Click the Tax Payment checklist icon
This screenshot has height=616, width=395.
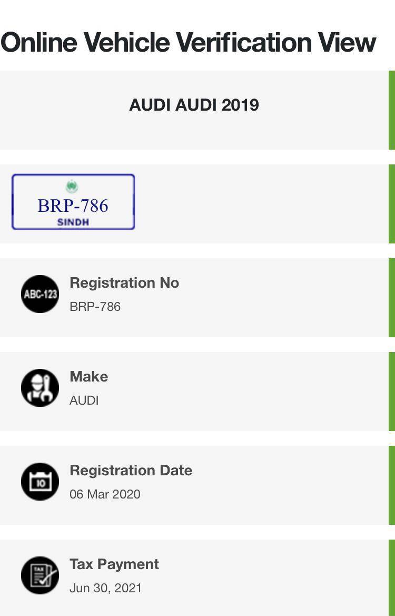39,575
